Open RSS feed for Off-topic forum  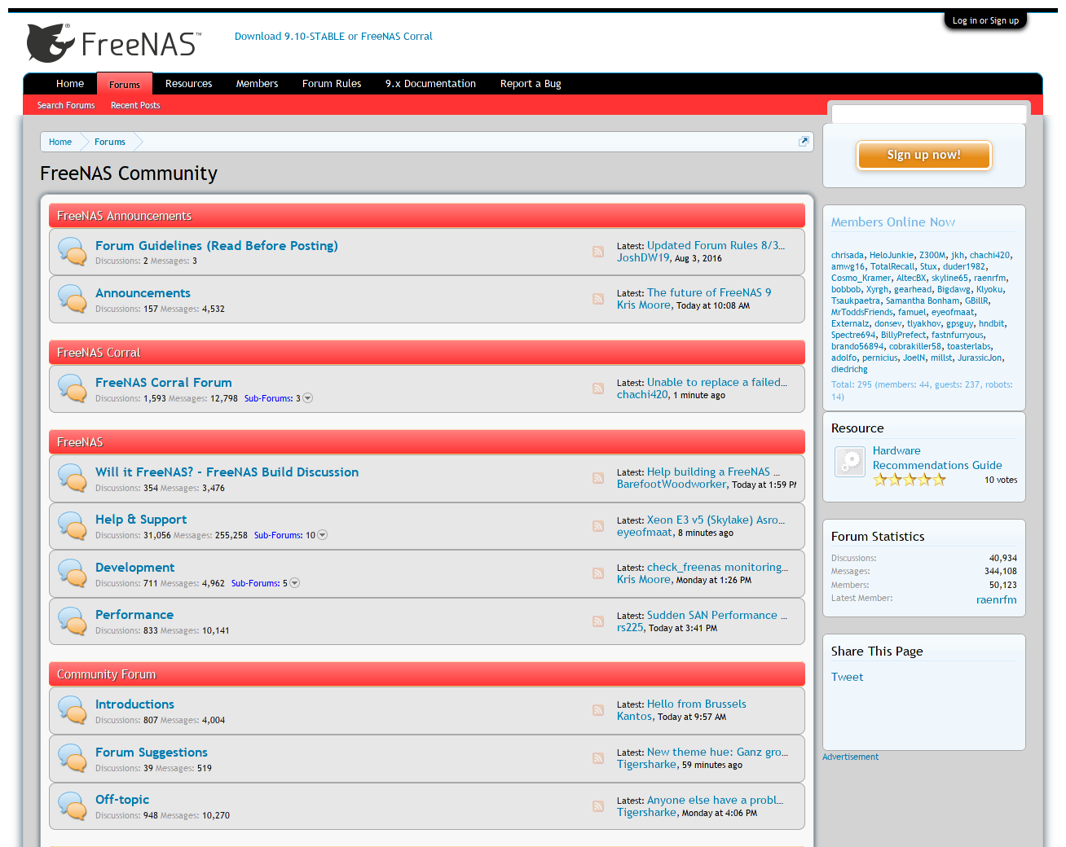598,806
